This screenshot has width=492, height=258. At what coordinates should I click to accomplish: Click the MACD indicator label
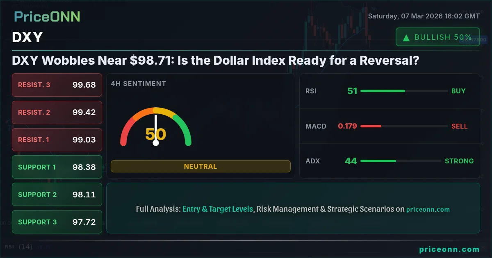(x=316, y=126)
